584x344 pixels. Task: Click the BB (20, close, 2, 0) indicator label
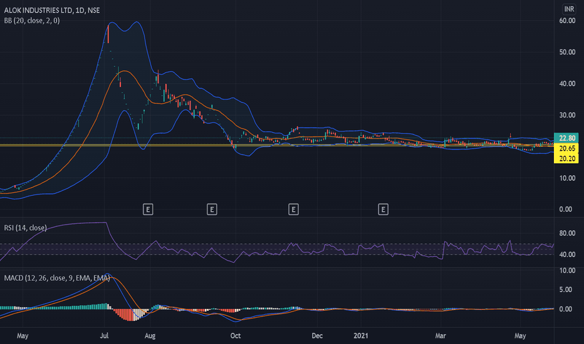[x=32, y=21]
